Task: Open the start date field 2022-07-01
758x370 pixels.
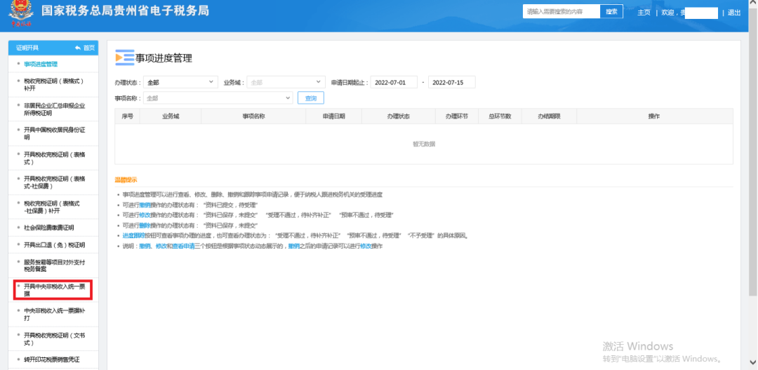Action: click(393, 82)
